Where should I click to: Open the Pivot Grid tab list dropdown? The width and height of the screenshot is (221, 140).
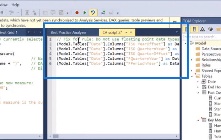click(x=28, y=32)
